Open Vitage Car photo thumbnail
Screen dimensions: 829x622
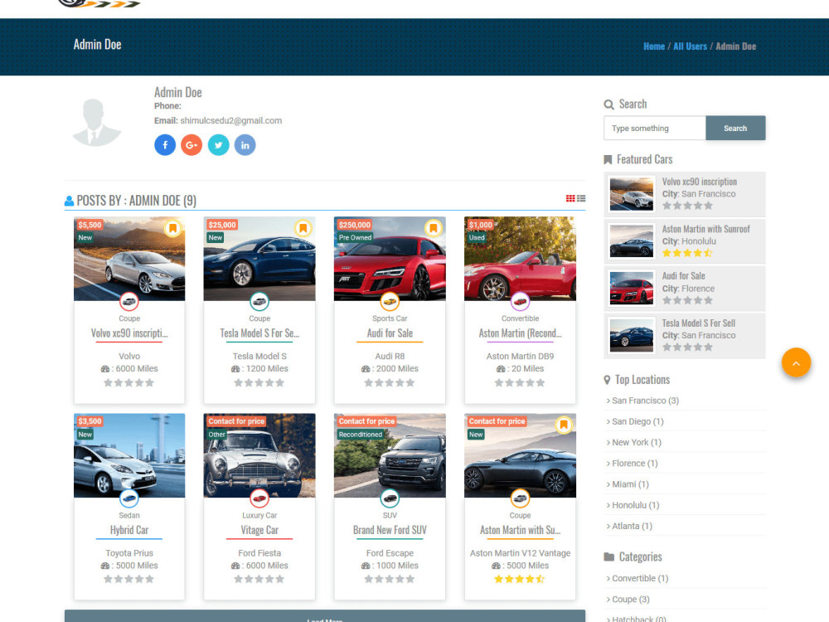point(259,455)
